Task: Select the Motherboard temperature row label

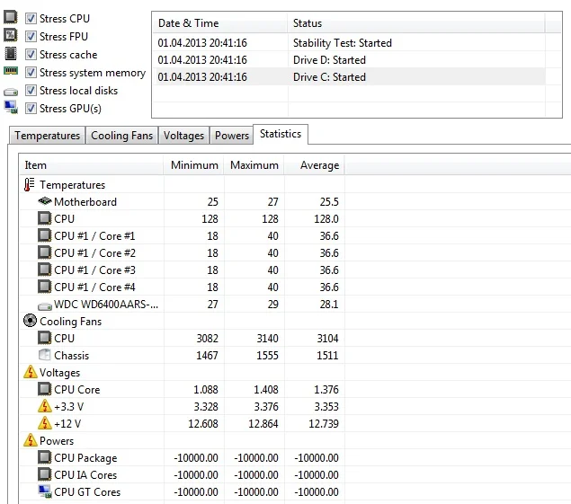Action: coord(85,202)
